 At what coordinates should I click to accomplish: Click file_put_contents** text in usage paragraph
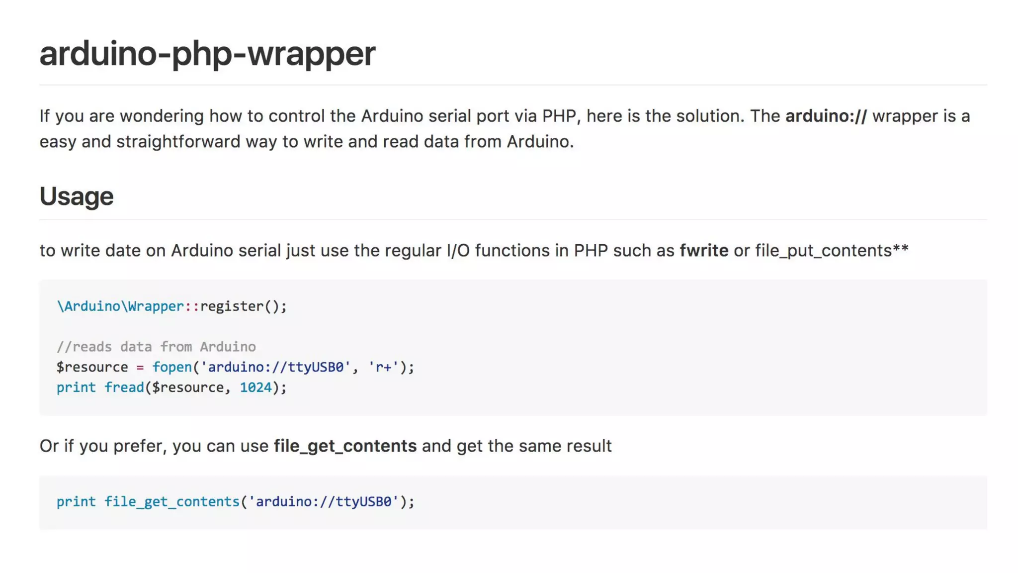(x=831, y=250)
